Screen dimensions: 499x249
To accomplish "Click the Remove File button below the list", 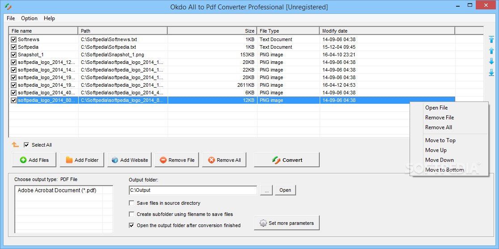I will click(177, 160).
